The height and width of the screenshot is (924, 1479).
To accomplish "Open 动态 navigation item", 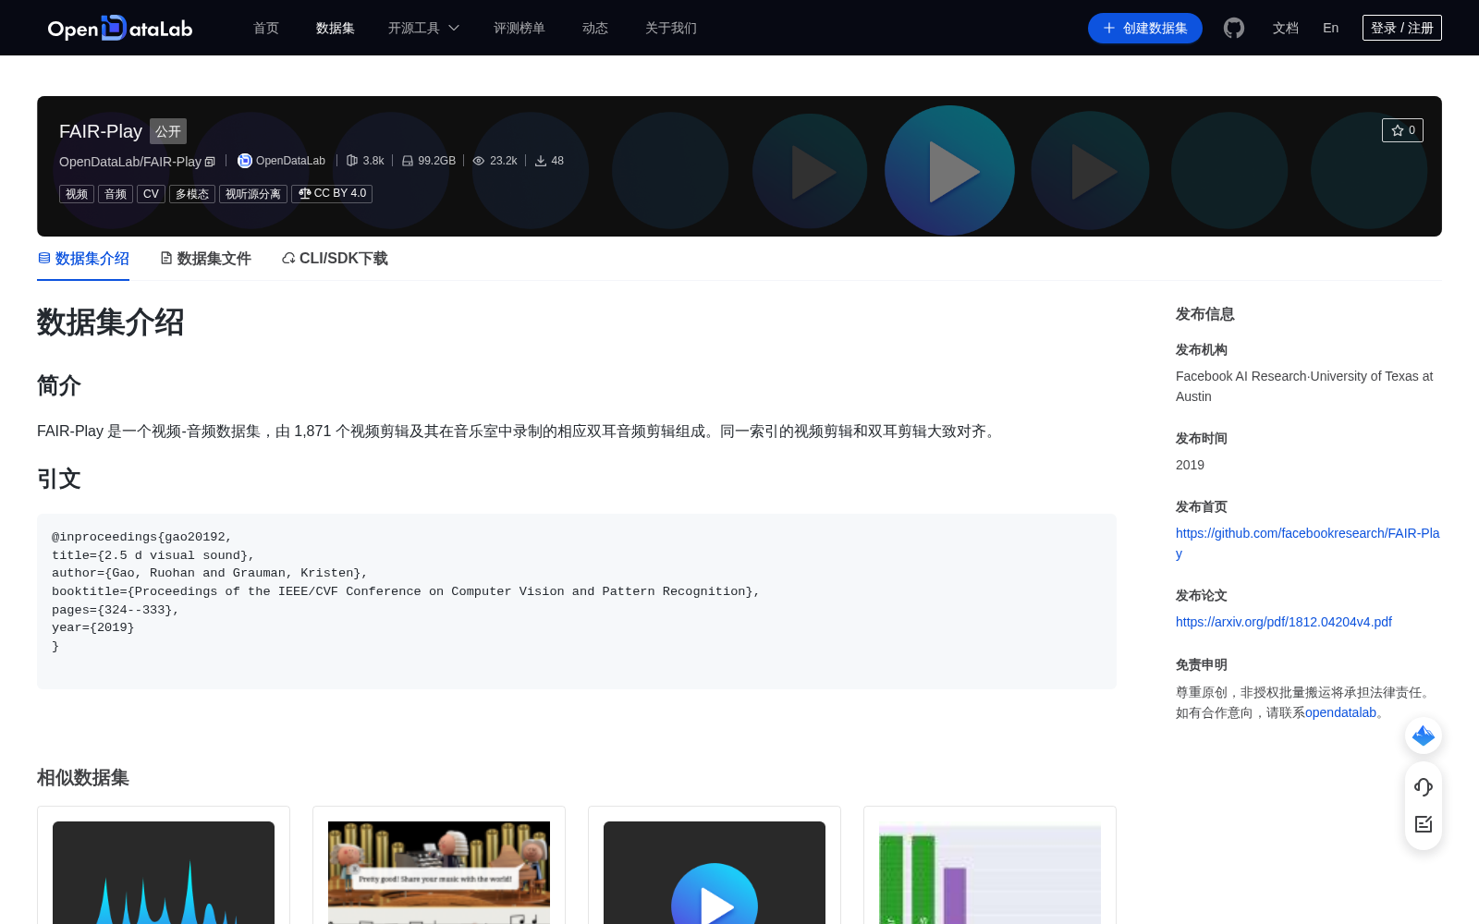I will click(595, 28).
